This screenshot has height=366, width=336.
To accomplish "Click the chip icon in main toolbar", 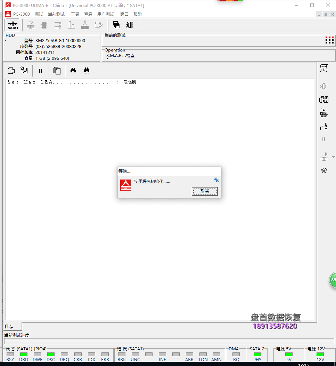I will [x=44, y=25].
